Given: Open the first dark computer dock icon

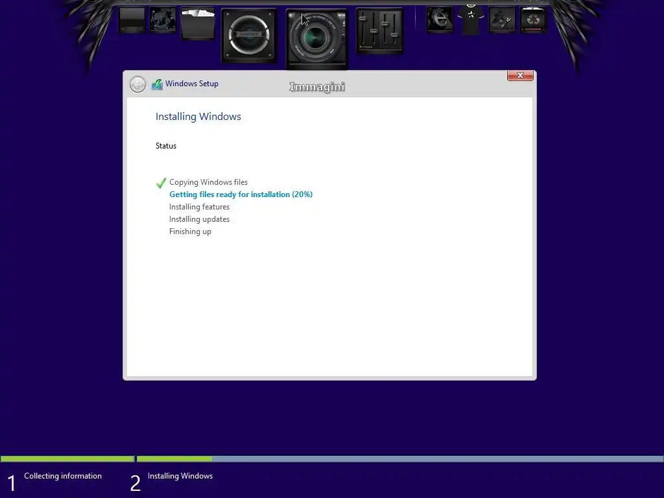Looking at the screenshot, I should (x=132, y=19).
